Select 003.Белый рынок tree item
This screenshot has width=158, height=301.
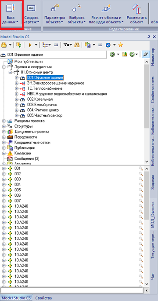click(42, 105)
